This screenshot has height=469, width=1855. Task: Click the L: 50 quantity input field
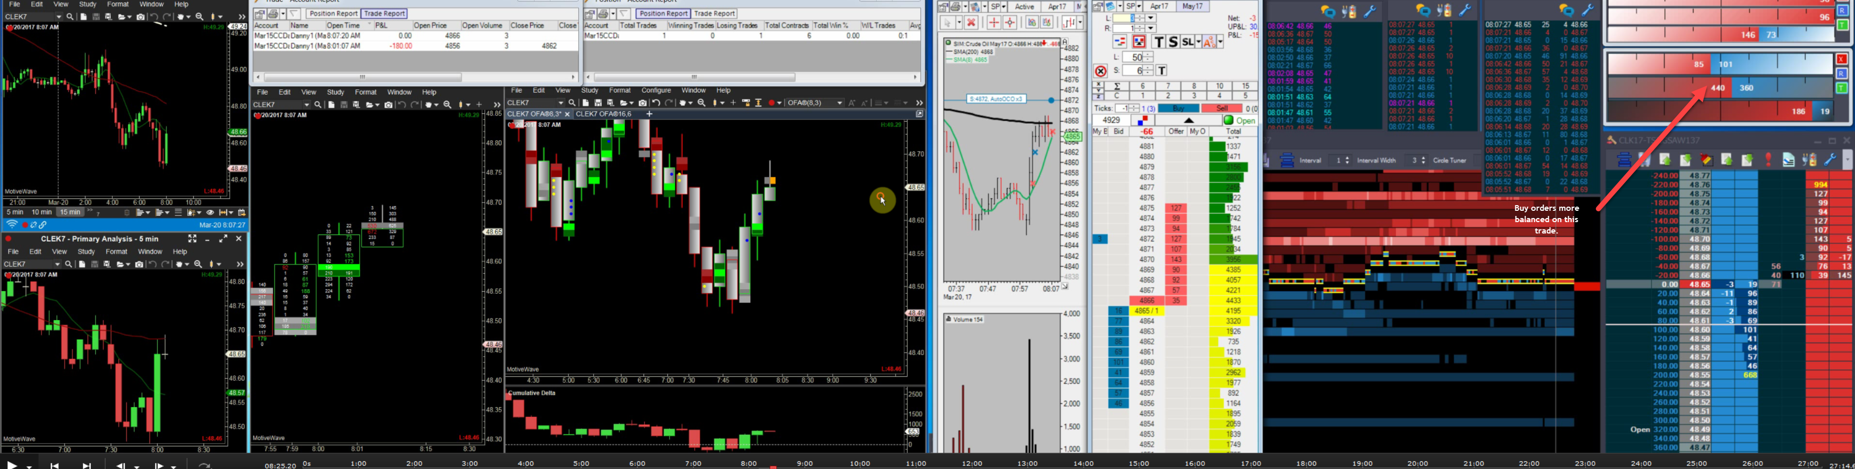[1133, 57]
